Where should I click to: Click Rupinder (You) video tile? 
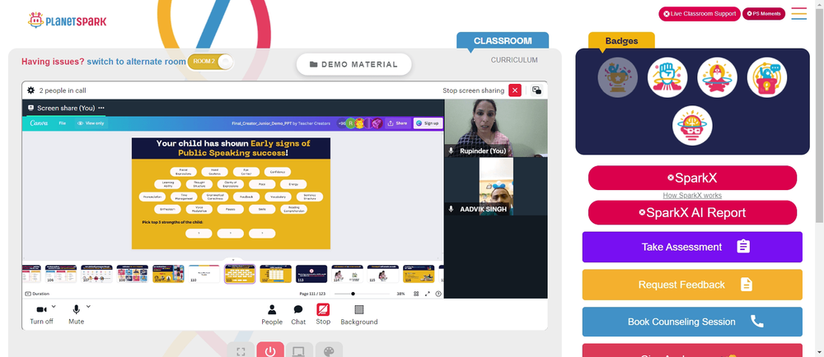[x=495, y=128]
